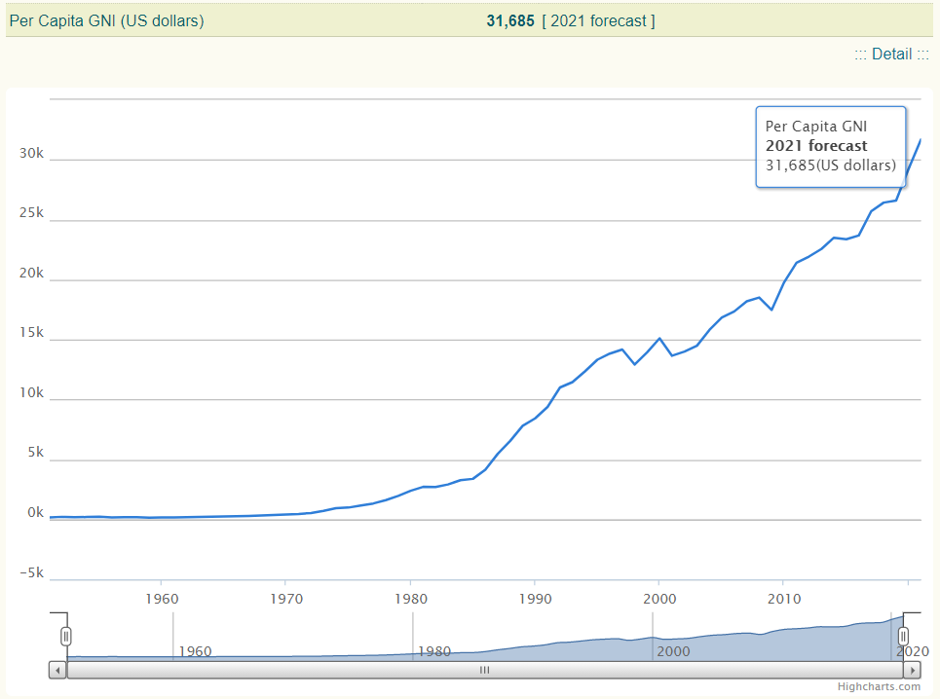Click the right scrollbar arrow of the navigator

[912, 670]
